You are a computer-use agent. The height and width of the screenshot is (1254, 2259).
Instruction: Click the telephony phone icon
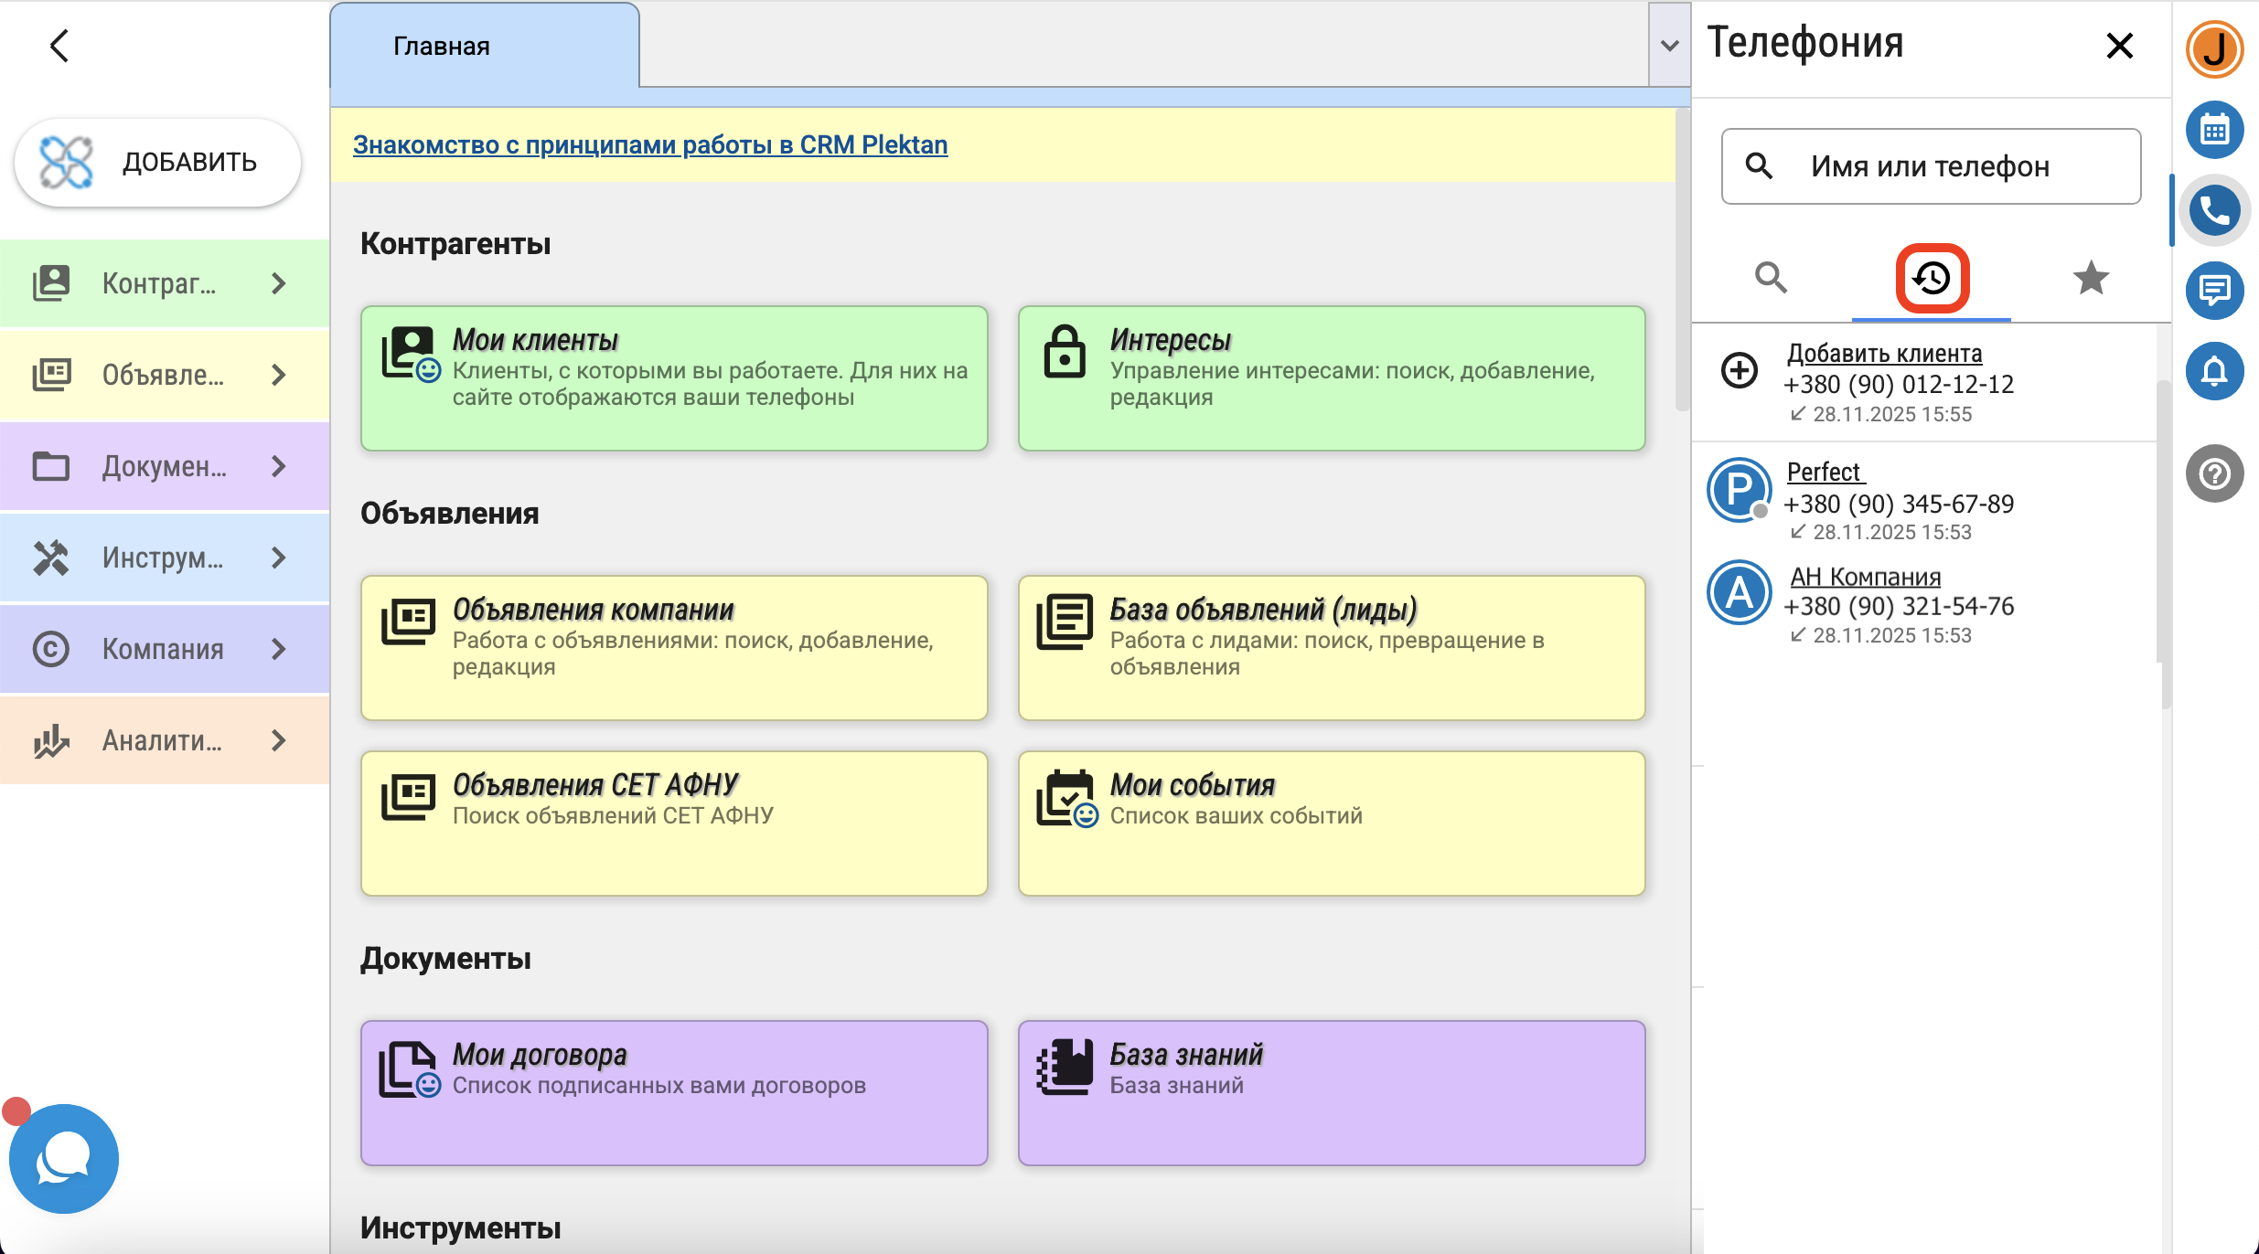click(2213, 210)
